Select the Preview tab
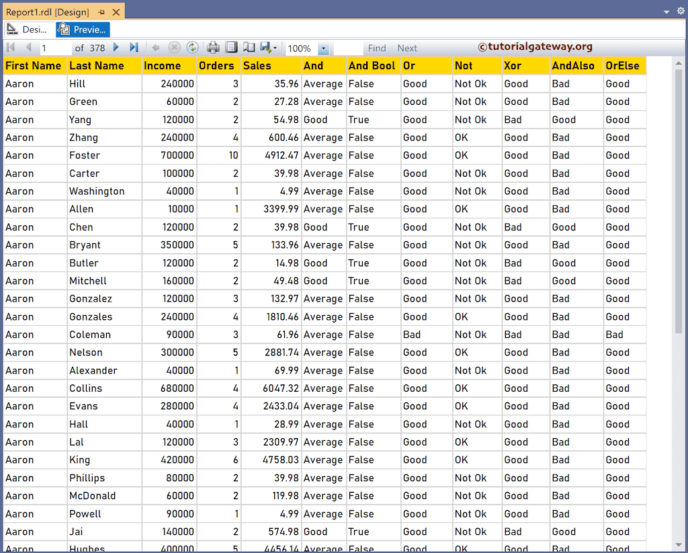 click(82, 30)
